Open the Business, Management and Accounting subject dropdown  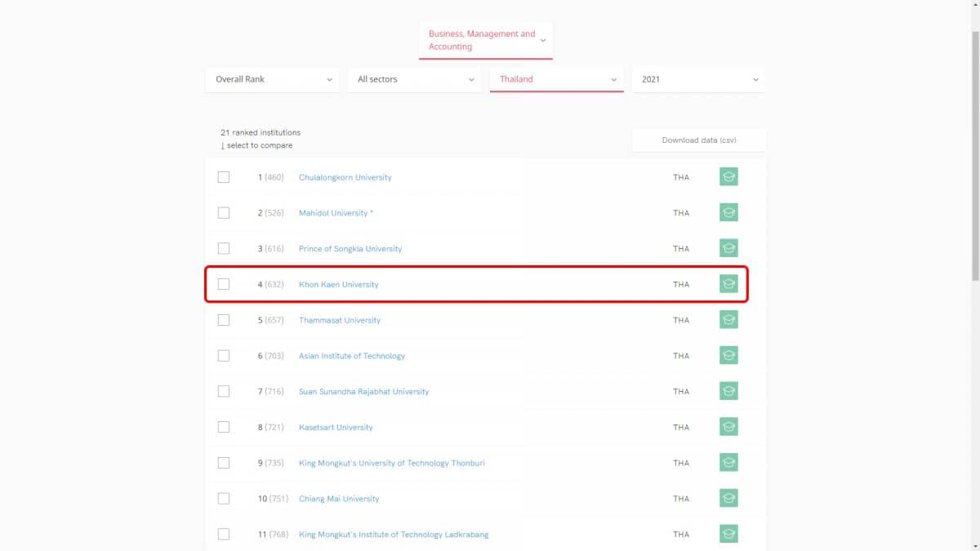486,40
